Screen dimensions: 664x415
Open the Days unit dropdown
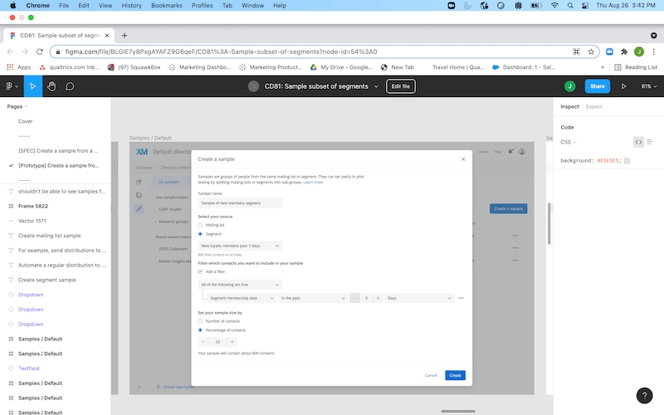click(x=419, y=298)
